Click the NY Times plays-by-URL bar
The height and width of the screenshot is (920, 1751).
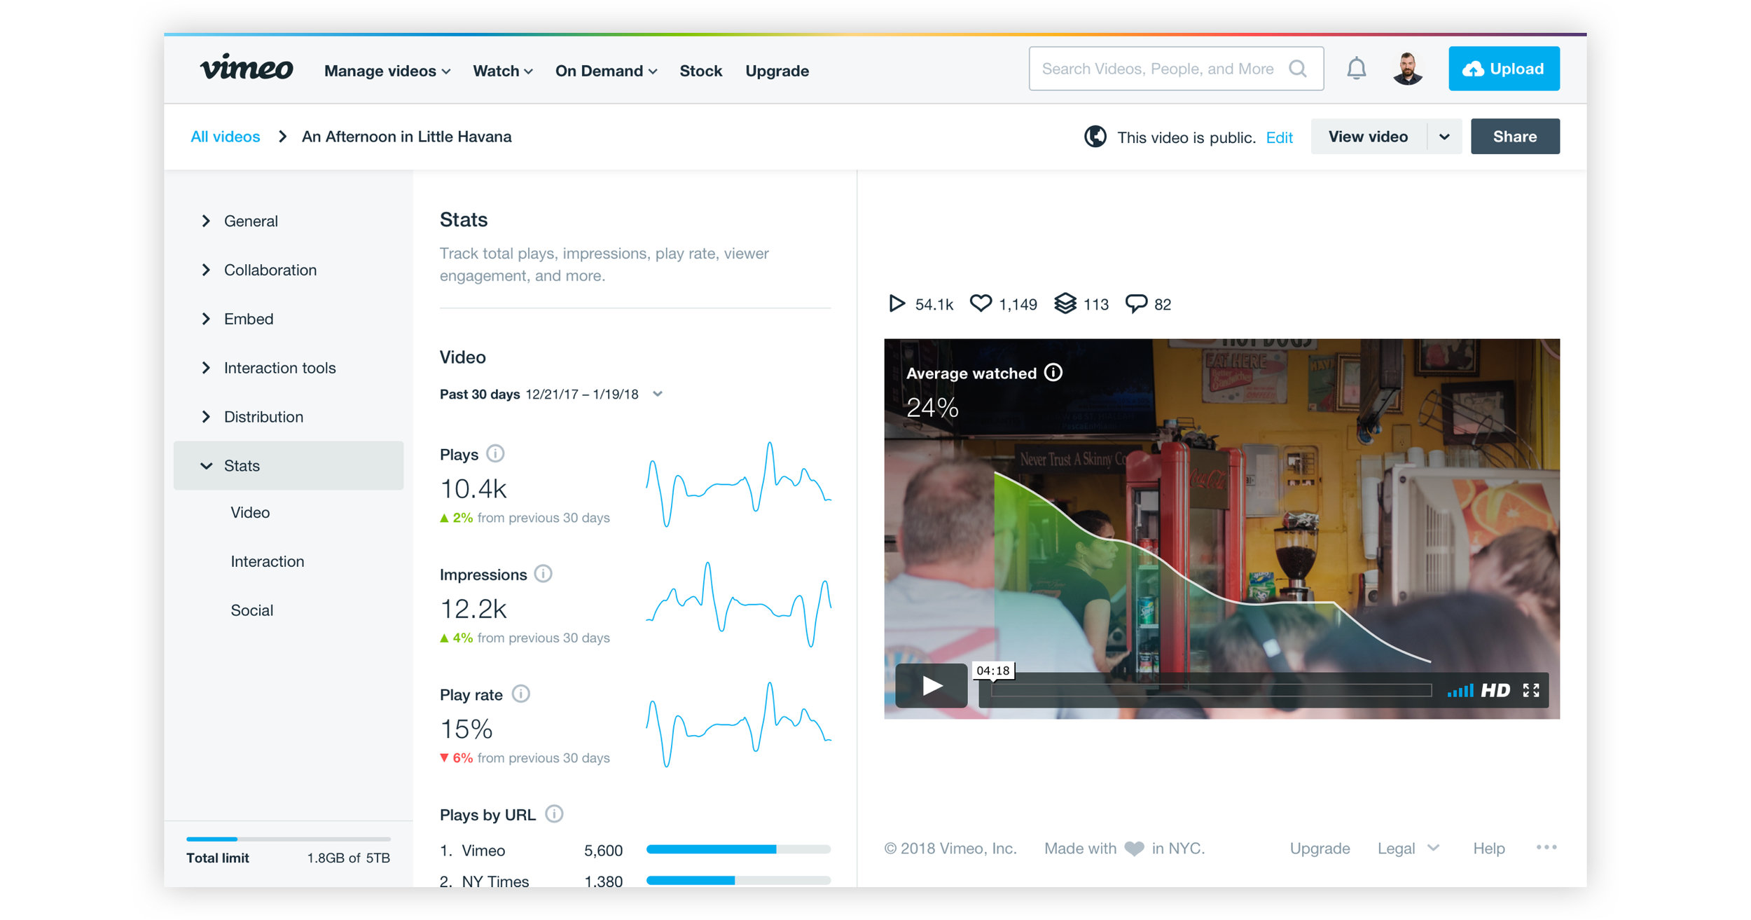tap(738, 880)
